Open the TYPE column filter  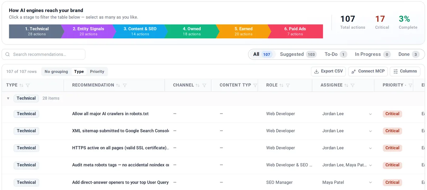click(28, 85)
